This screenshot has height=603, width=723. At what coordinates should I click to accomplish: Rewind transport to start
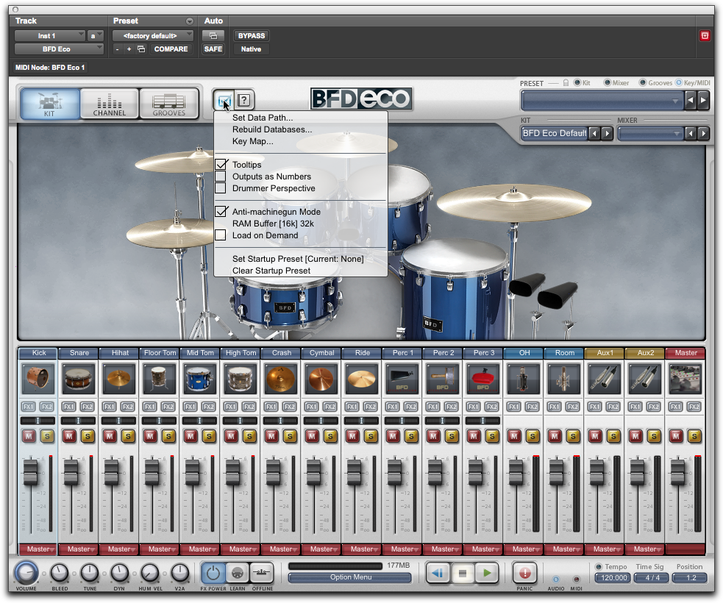click(438, 573)
